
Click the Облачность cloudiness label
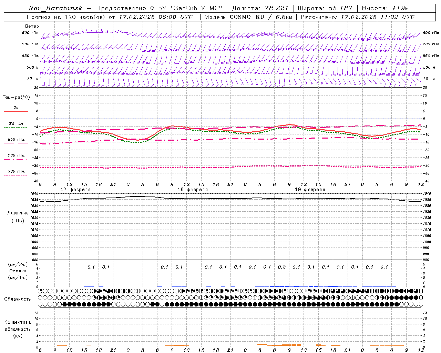pyautogui.click(x=18, y=299)
